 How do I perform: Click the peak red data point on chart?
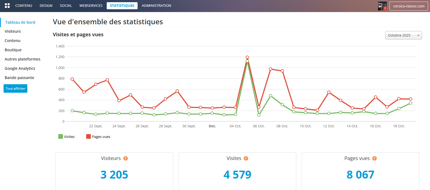[247, 57]
